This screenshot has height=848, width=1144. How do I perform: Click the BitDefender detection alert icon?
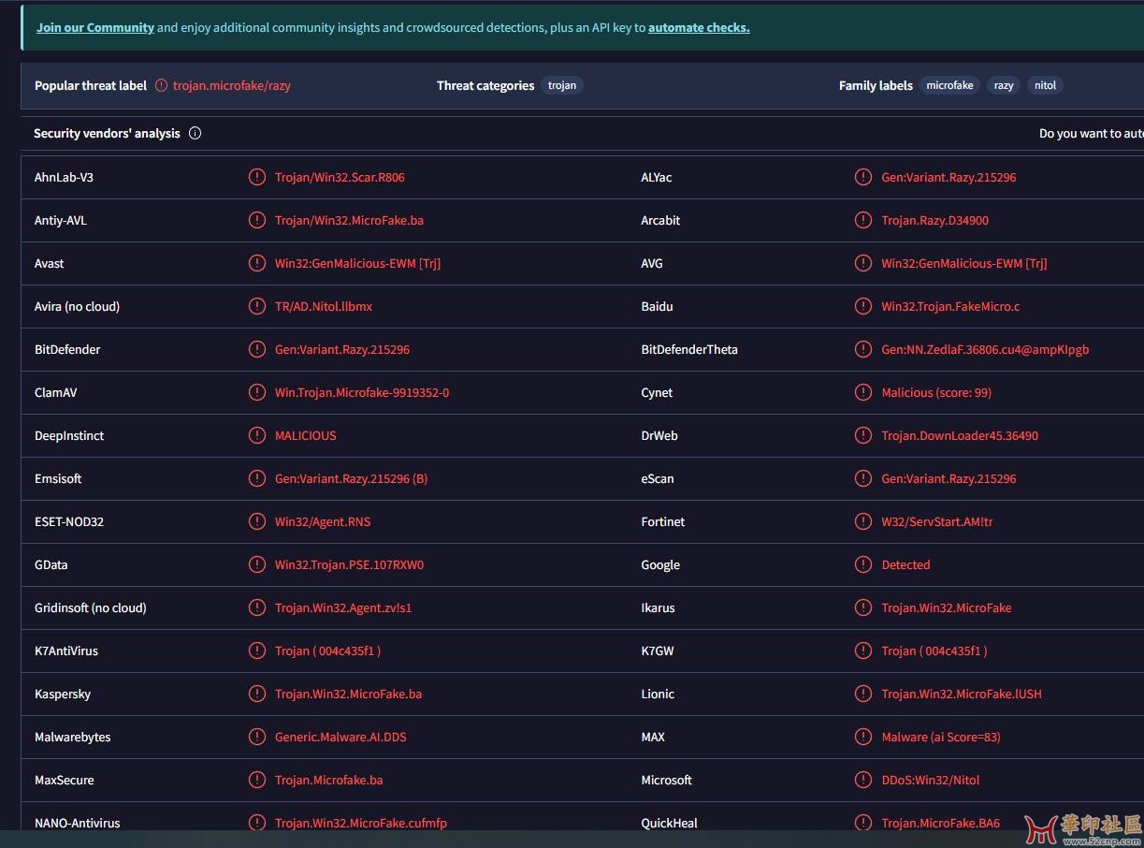(x=257, y=349)
